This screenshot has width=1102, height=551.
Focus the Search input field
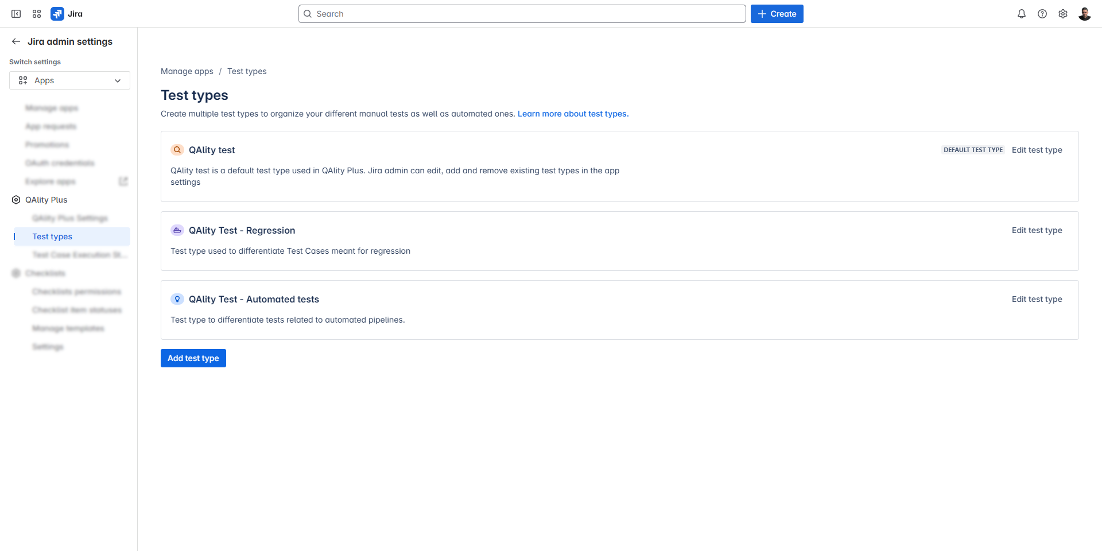click(522, 14)
